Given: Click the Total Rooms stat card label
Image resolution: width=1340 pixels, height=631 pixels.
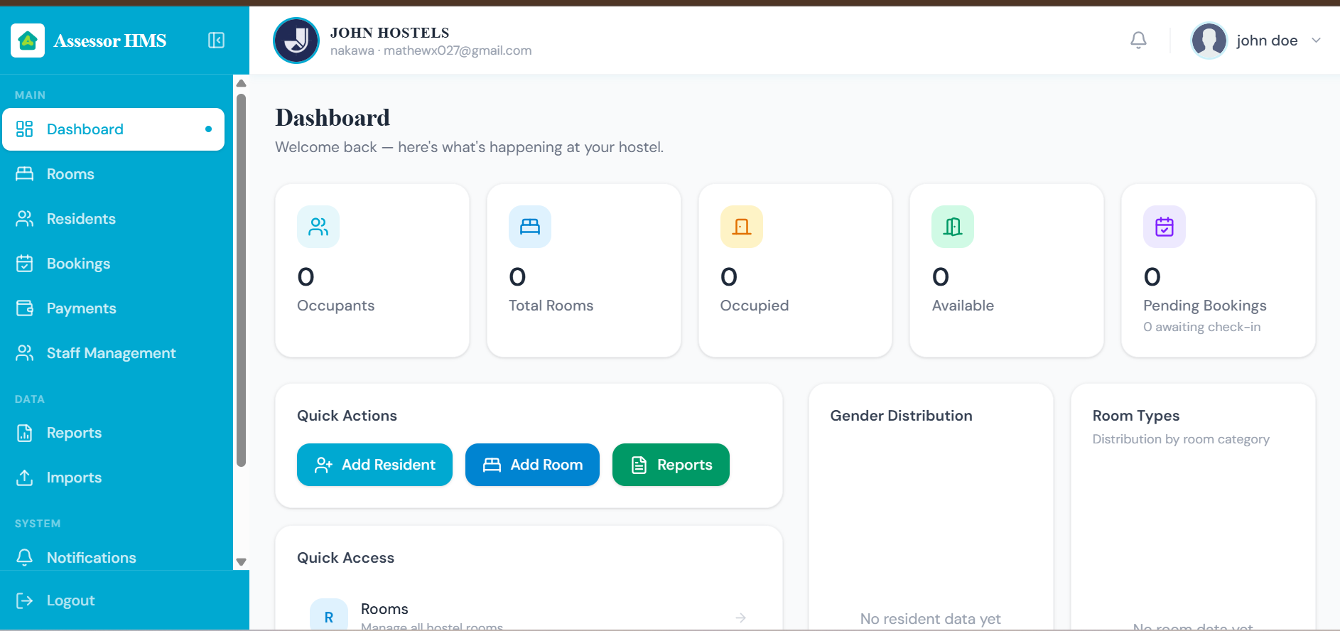Looking at the screenshot, I should coord(551,306).
